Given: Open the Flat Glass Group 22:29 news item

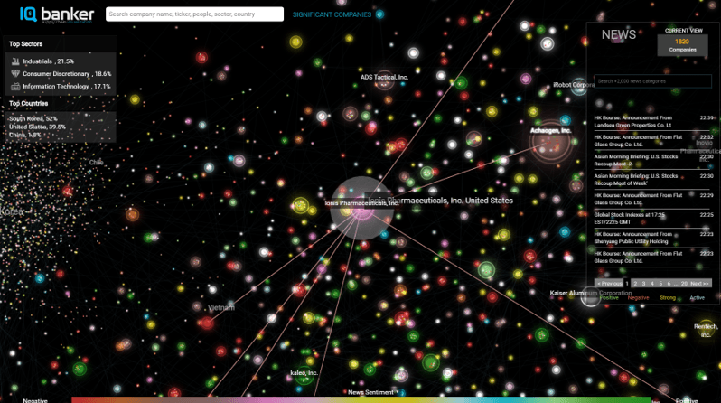Looking at the screenshot, I should pos(652,199).
